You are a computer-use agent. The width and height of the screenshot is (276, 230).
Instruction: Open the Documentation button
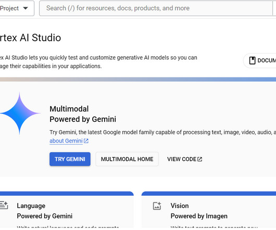[260, 60]
